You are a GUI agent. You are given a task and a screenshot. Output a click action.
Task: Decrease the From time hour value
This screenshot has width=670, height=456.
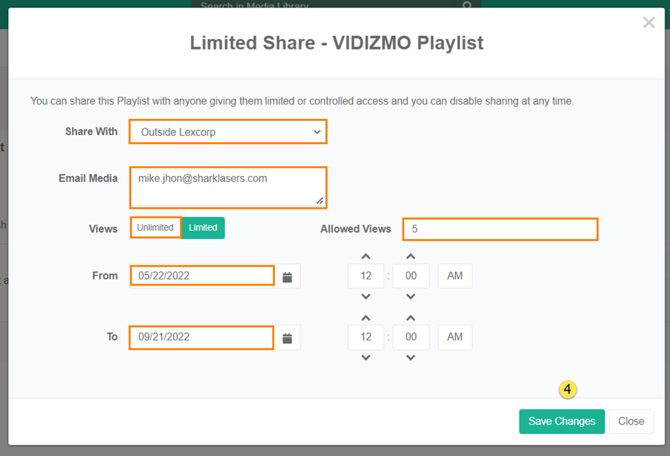click(x=366, y=297)
